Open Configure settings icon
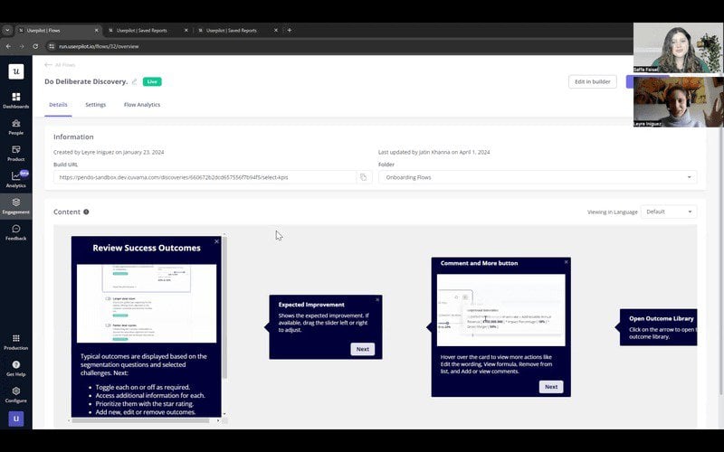Image resolution: width=724 pixels, height=452 pixels. click(x=15, y=393)
